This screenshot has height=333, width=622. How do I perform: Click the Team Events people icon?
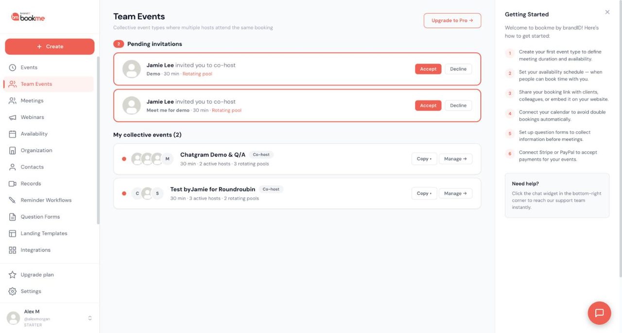click(x=13, y=84)
